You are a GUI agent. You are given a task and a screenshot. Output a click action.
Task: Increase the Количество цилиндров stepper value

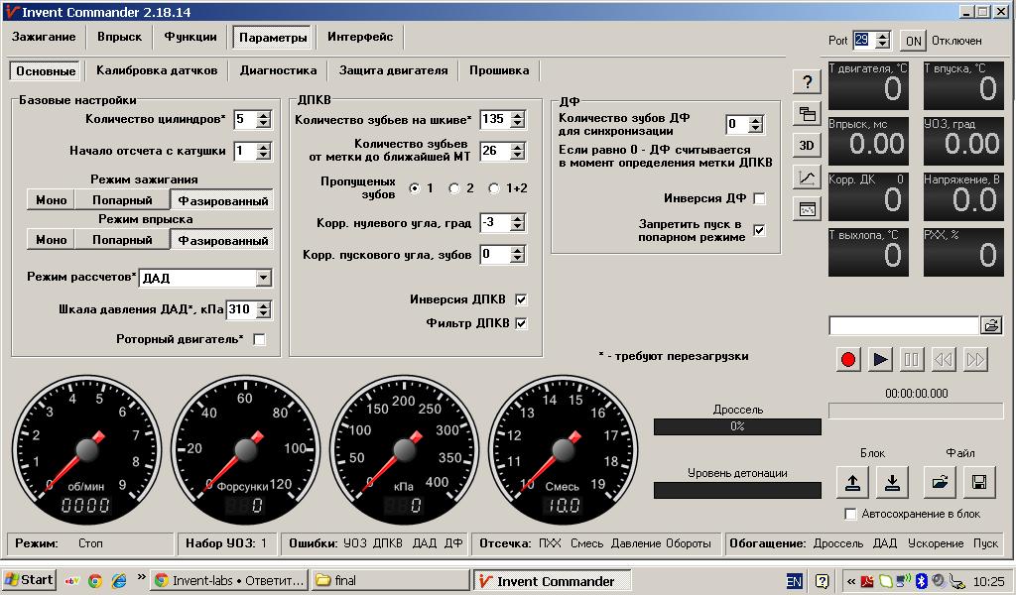click(x=263, y=115)
